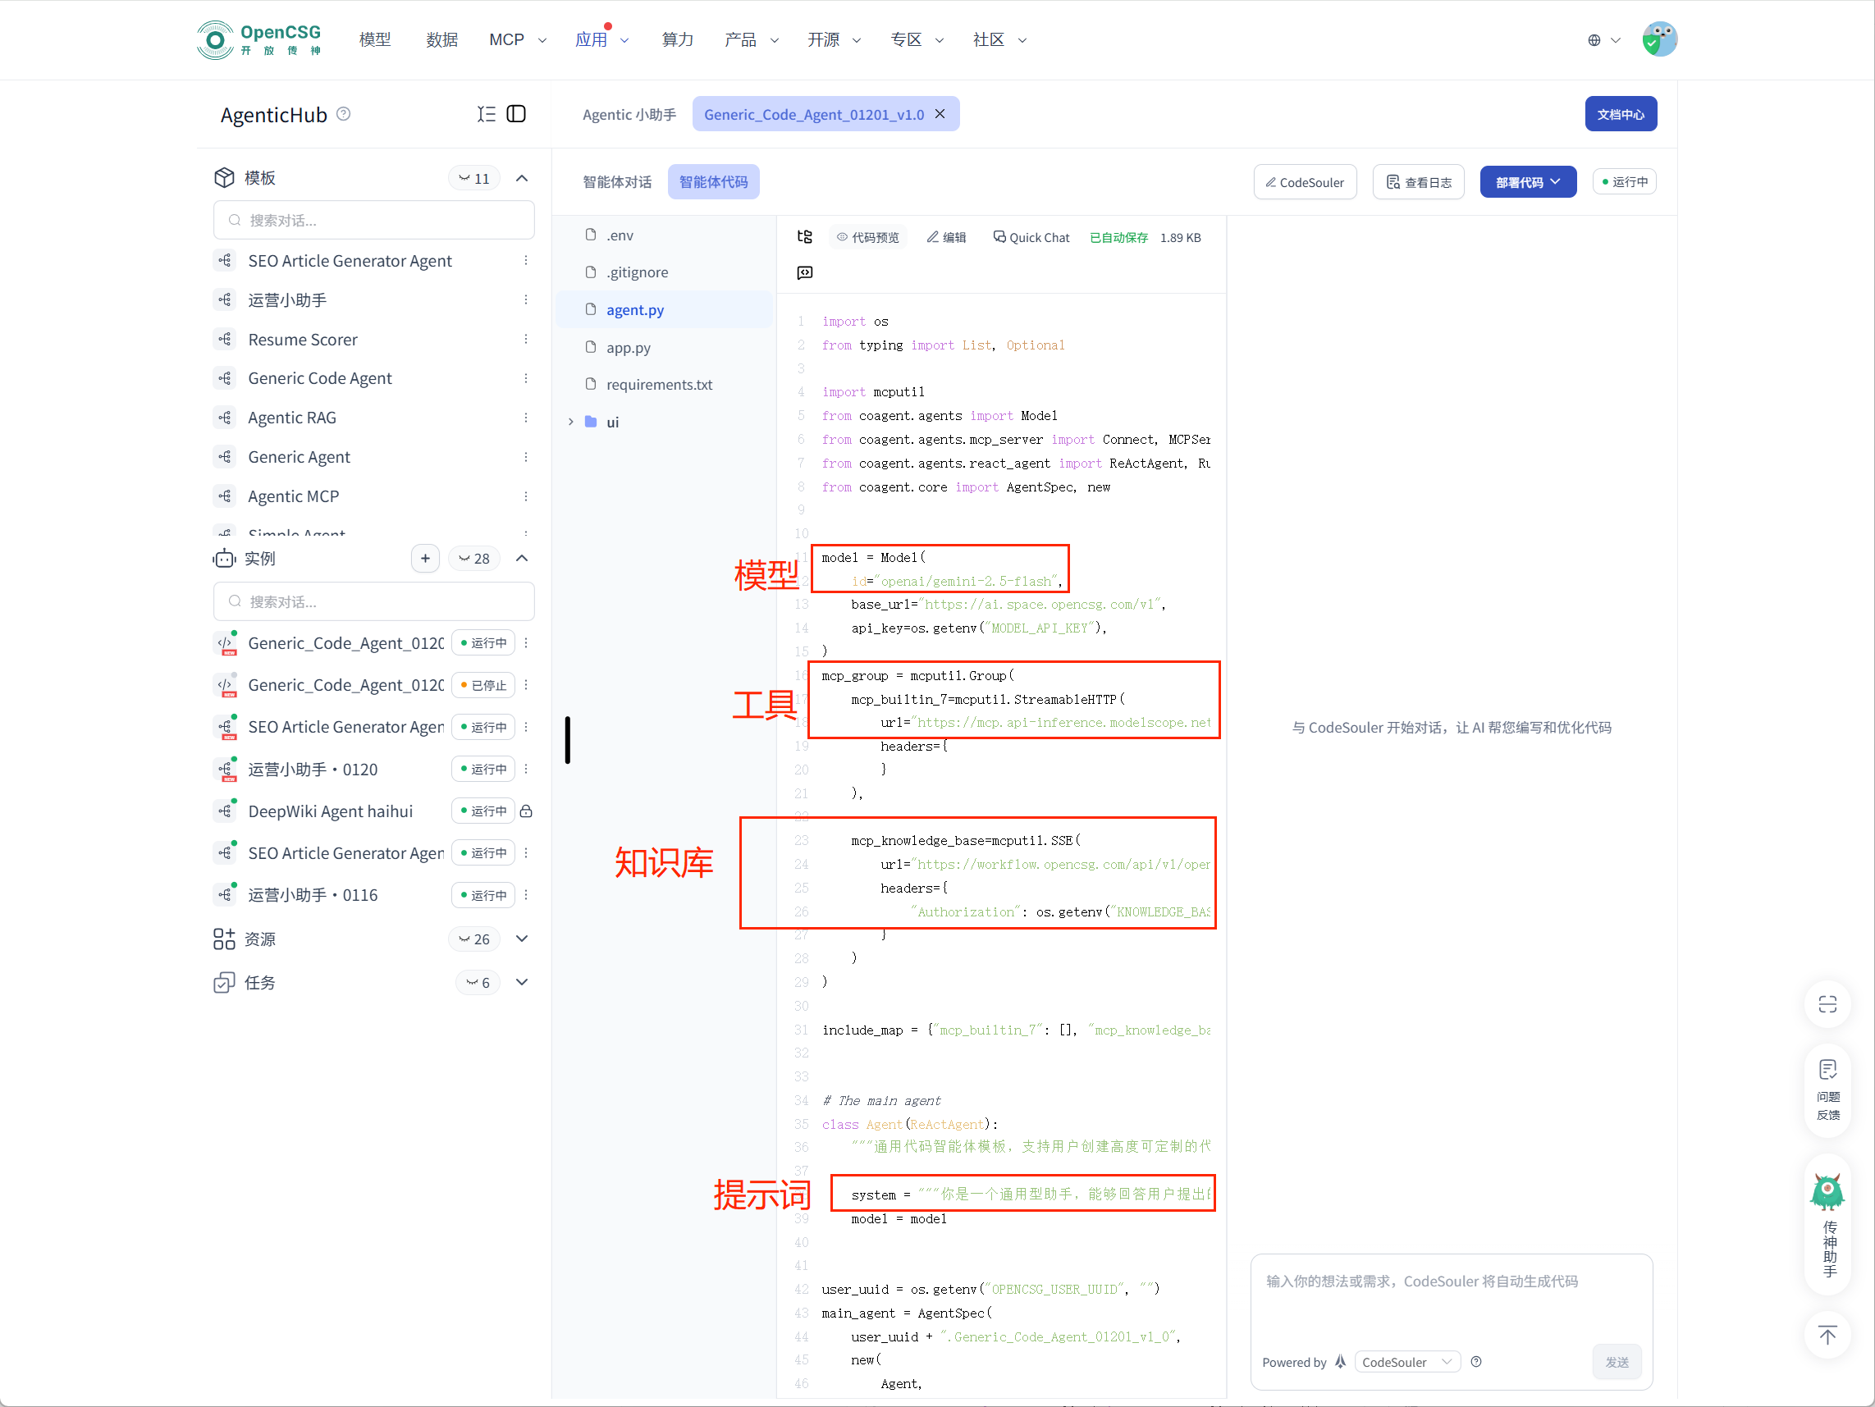The image size is (1875, 1407).
Task: Expand the 资源 section
Action: pos(522,939)
